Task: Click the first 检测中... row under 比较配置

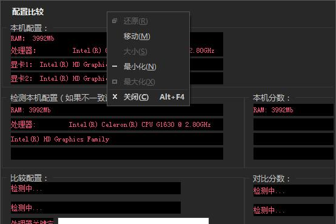Action: point(96,188)
